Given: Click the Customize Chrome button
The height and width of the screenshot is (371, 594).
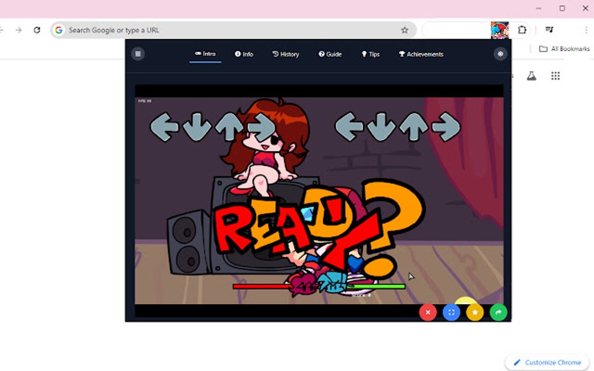Looking at the screenshot, I should pos(546,362).
